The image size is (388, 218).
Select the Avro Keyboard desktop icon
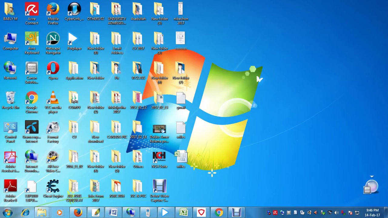click(32, 43)
